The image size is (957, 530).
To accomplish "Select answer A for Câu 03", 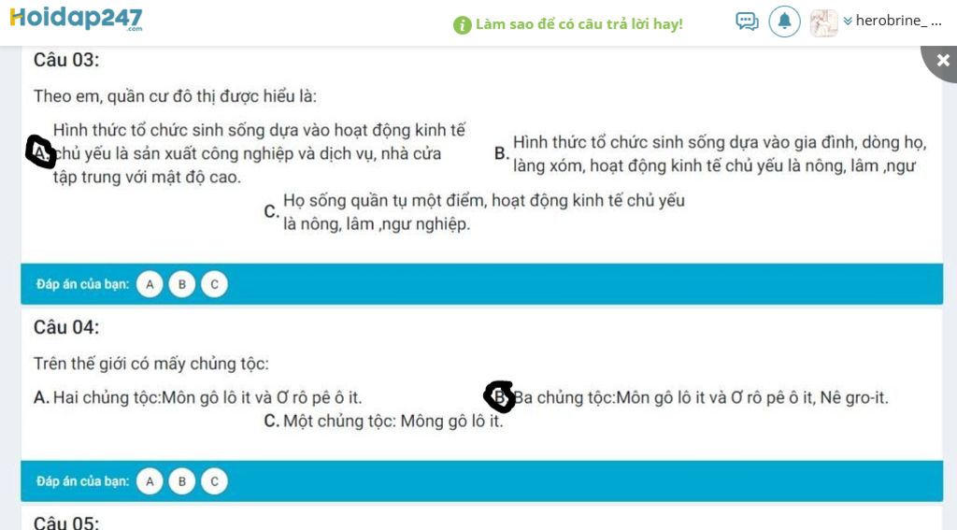I will pyautogui.click(x=150, y=284).
